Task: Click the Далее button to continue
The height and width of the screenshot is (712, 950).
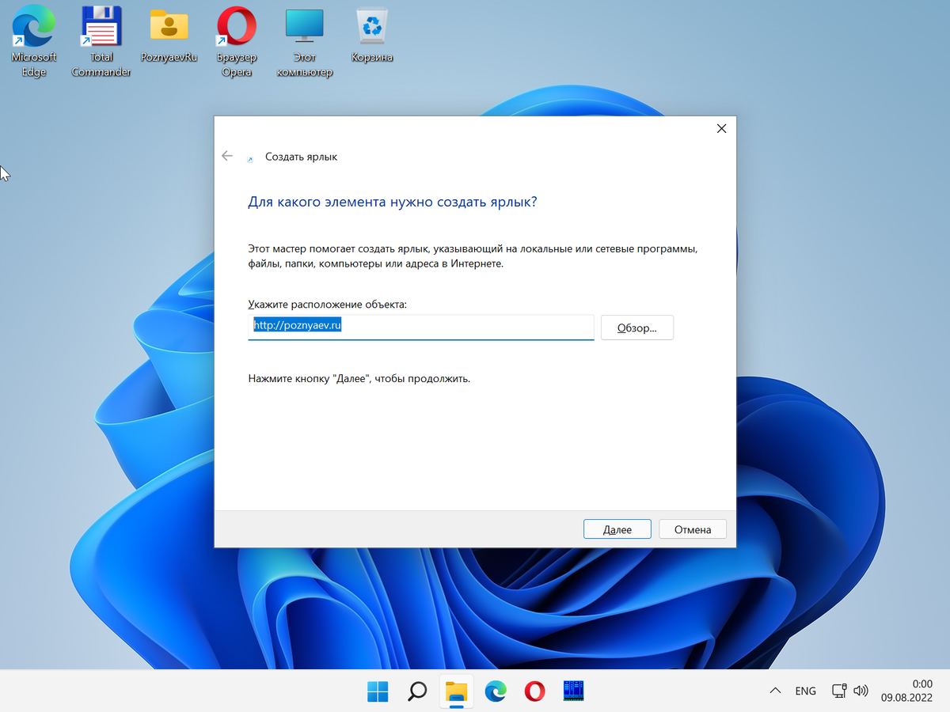Action: 617,529
